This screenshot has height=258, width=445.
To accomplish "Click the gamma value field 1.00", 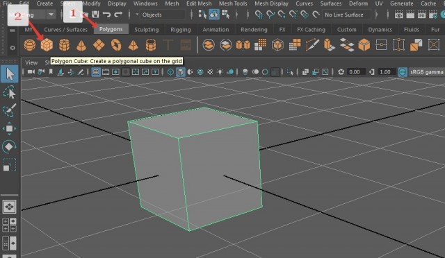I will pos(387,72).
